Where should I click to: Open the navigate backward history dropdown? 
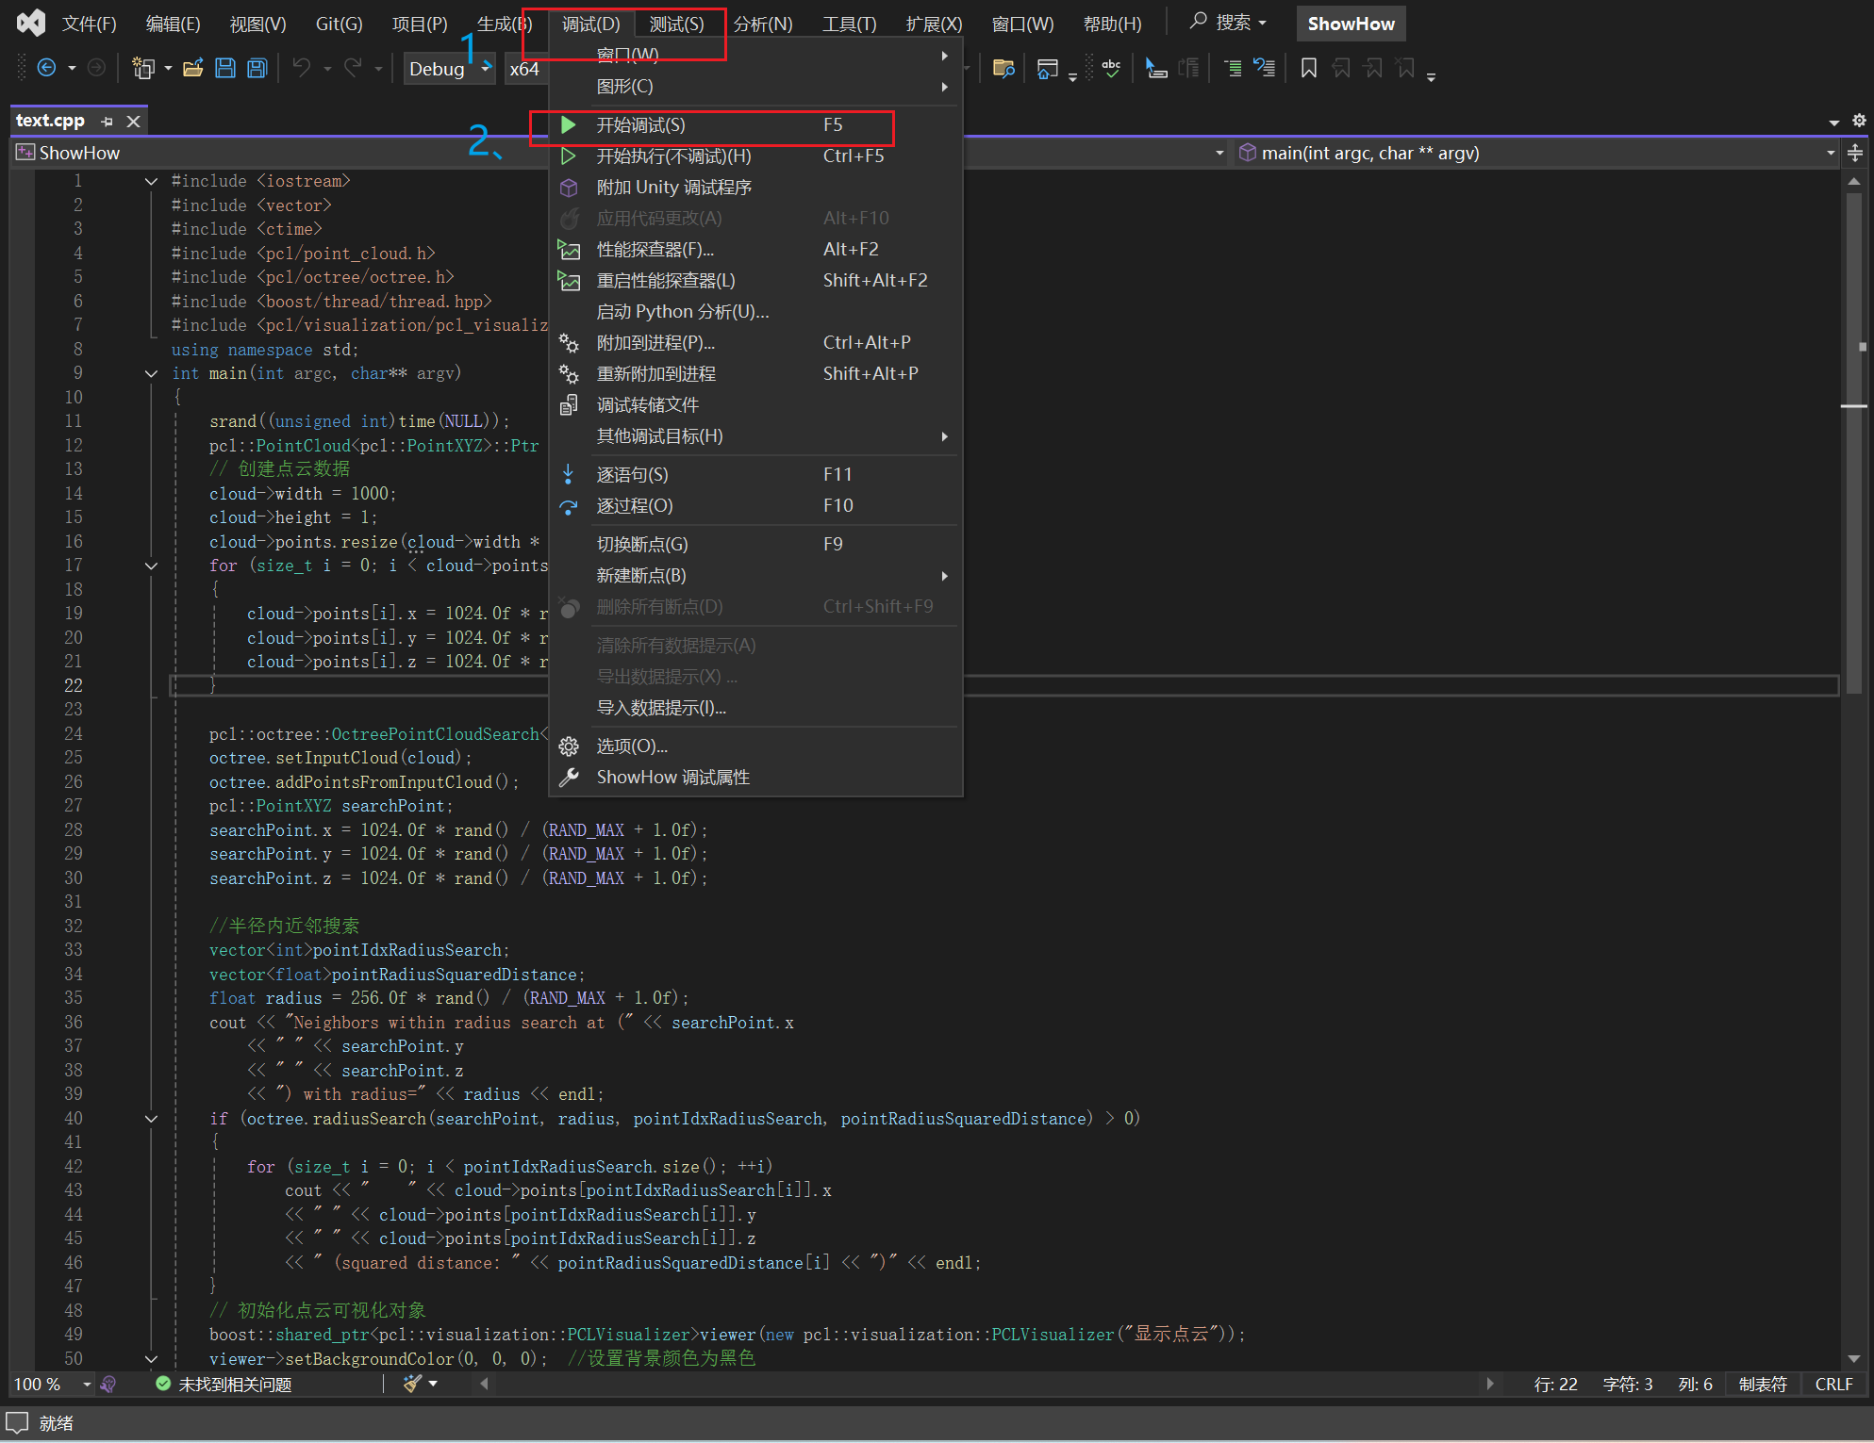(72, 68)
